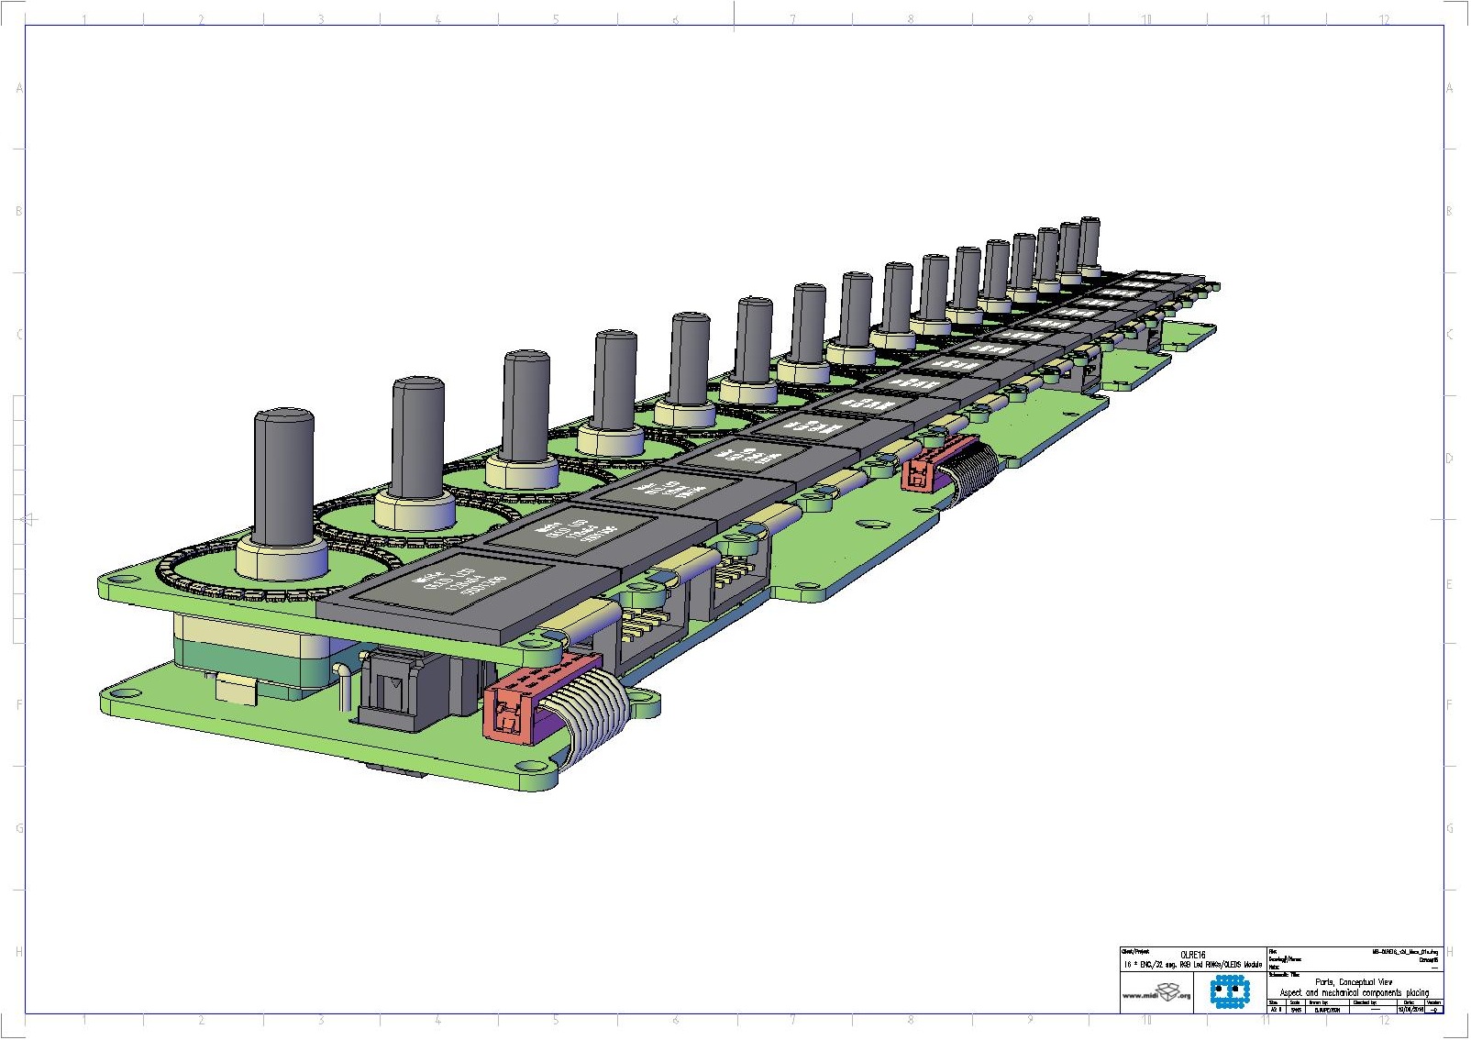Click the OLRE16 project title text
The height and width of the screenshot is (1040, 1471).
1193,955
